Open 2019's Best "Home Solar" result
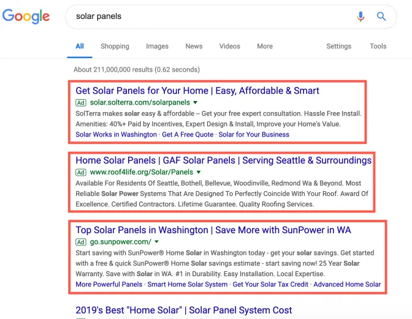The image size is (412, 319). (184, 310)
